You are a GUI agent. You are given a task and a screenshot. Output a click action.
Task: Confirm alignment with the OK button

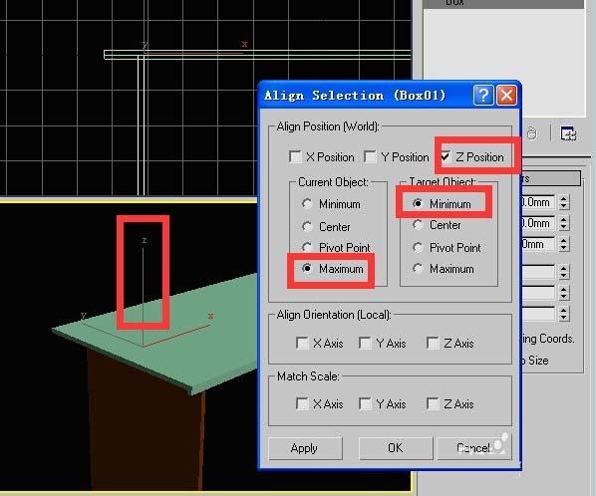396,448
